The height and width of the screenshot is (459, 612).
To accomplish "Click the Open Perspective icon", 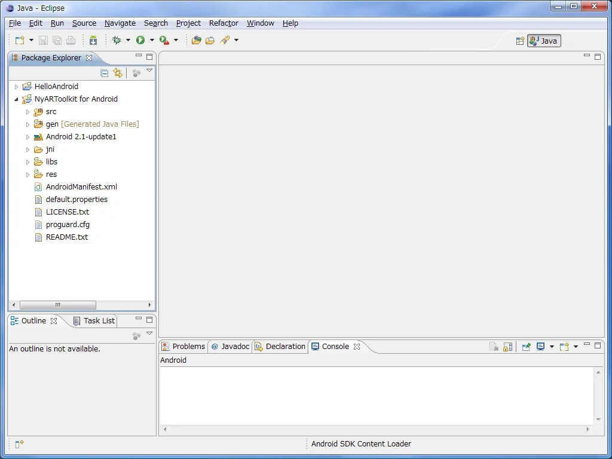I will (520, 41).
